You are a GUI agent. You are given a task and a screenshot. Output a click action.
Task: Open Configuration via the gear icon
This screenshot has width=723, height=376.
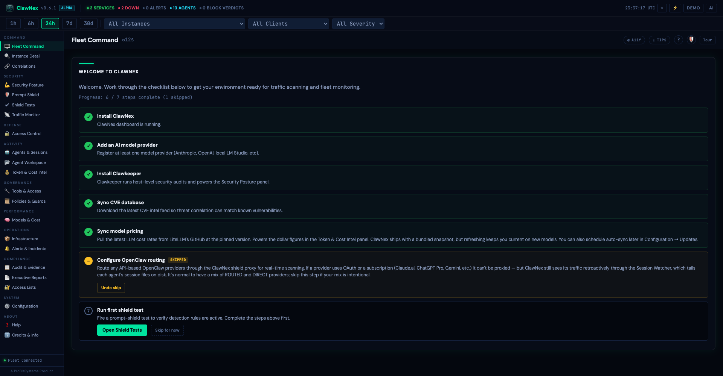click(7, 306)
